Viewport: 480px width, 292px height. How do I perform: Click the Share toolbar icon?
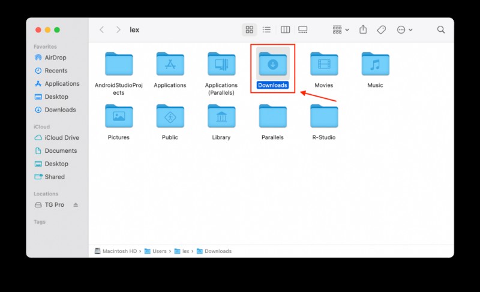point(363,29)
